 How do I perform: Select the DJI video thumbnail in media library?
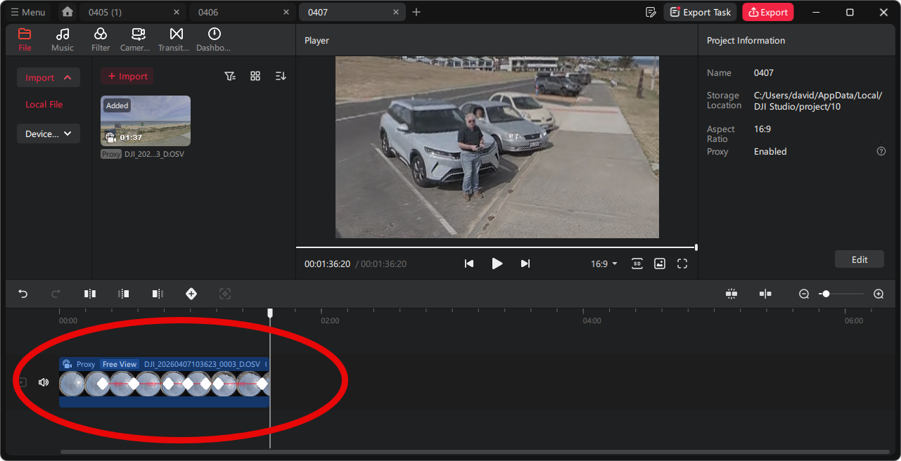tap(146, 120)
